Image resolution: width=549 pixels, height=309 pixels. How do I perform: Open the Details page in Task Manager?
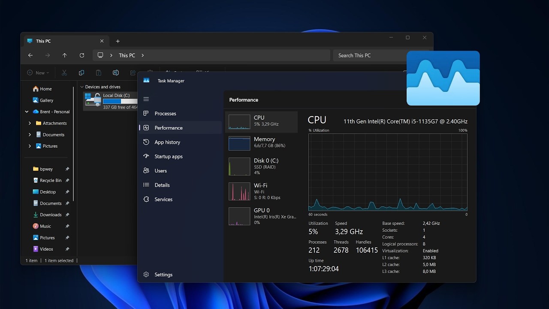pyautogui.click(x=180, y=185)
